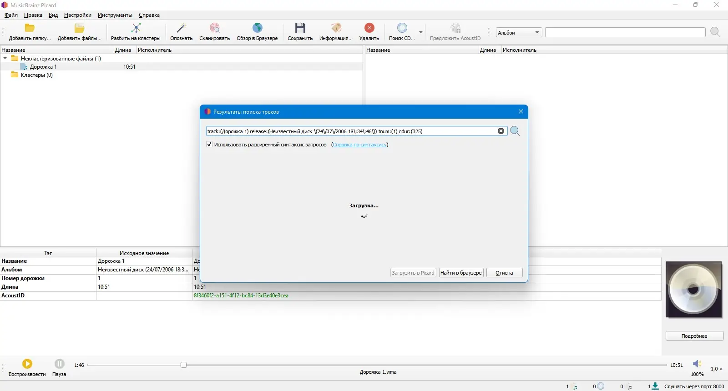Click the Тэг column header in the metadata table
Image resolution: width=728 pixels, height=391 pixels.
coord(48,253)
